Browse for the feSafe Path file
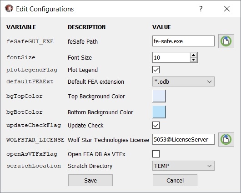The image size is (241, 193). point(226,41)
